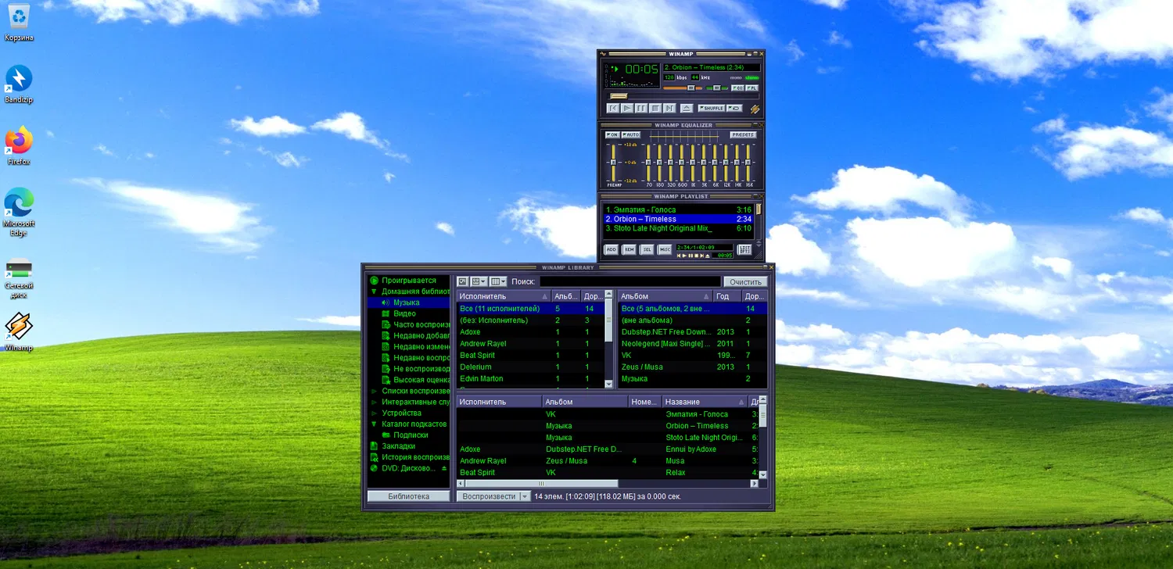
Task: Sort by the 'Год' column header
Action: click(727, 296)
